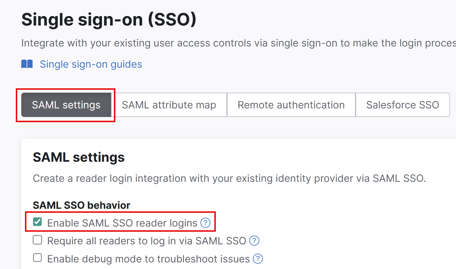Follow the blue Single sign-on guides hyperlink
Image resolution: width=456 pixels, height=269 pixels.
coord(91,64)
